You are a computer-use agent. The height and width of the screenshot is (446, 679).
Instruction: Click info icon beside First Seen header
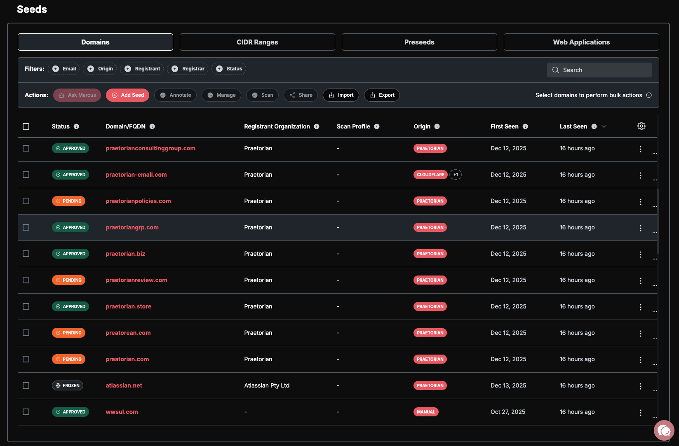(x=525, y=126)
